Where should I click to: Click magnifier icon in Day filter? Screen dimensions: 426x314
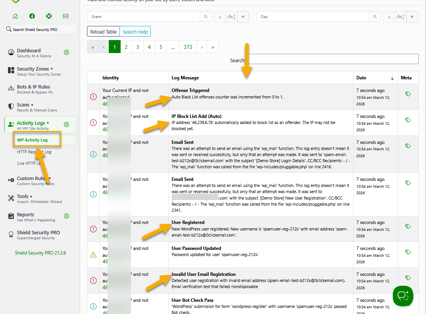[x=375, y=16]
